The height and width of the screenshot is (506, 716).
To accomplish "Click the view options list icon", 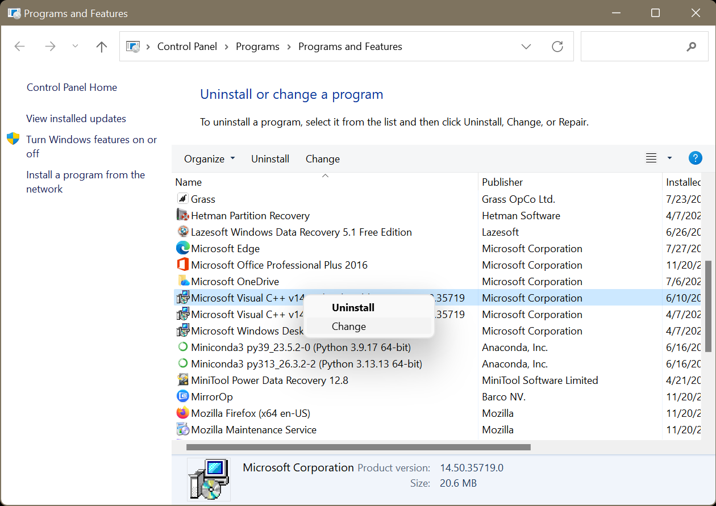I will tap(651, 158).
